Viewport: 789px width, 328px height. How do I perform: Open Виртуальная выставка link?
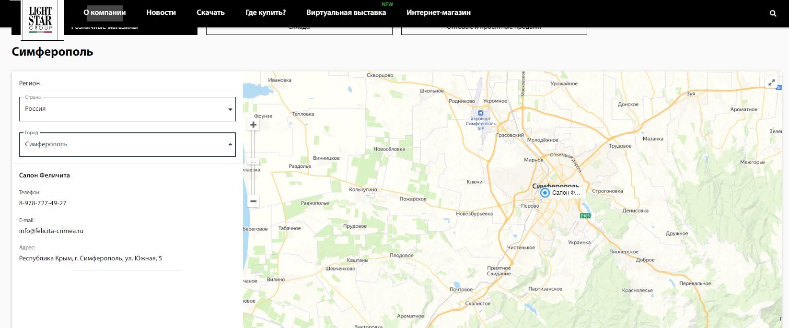point(346,12)
